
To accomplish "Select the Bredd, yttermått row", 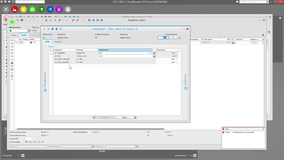I will (64, 59).
